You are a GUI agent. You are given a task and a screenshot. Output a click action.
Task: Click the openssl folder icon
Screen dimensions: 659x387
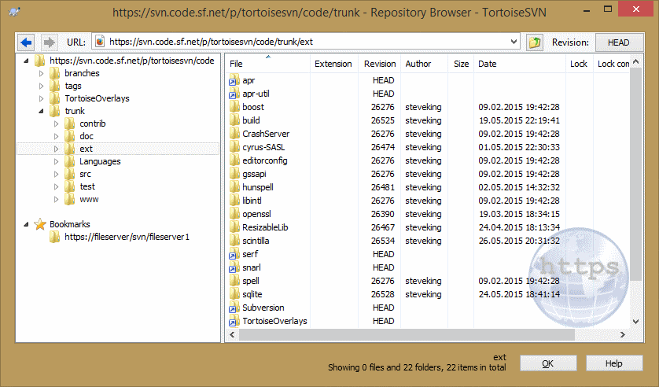(x=234, y=214)
